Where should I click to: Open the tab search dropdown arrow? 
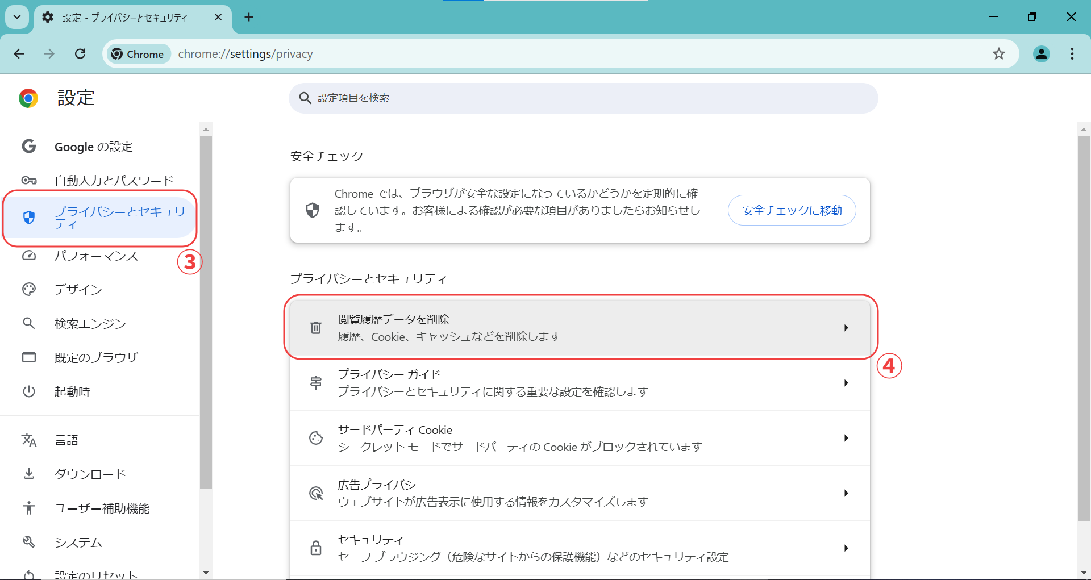click(17, 17)
